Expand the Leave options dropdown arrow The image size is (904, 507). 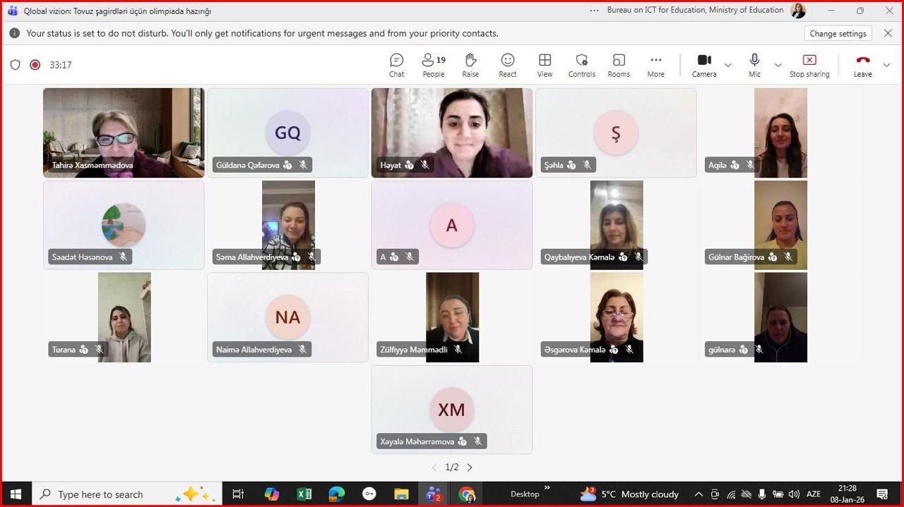pyautogui.click(x=887, y=65)
